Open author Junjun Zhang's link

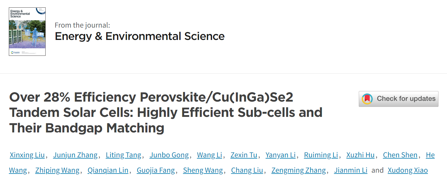point(75,155)
